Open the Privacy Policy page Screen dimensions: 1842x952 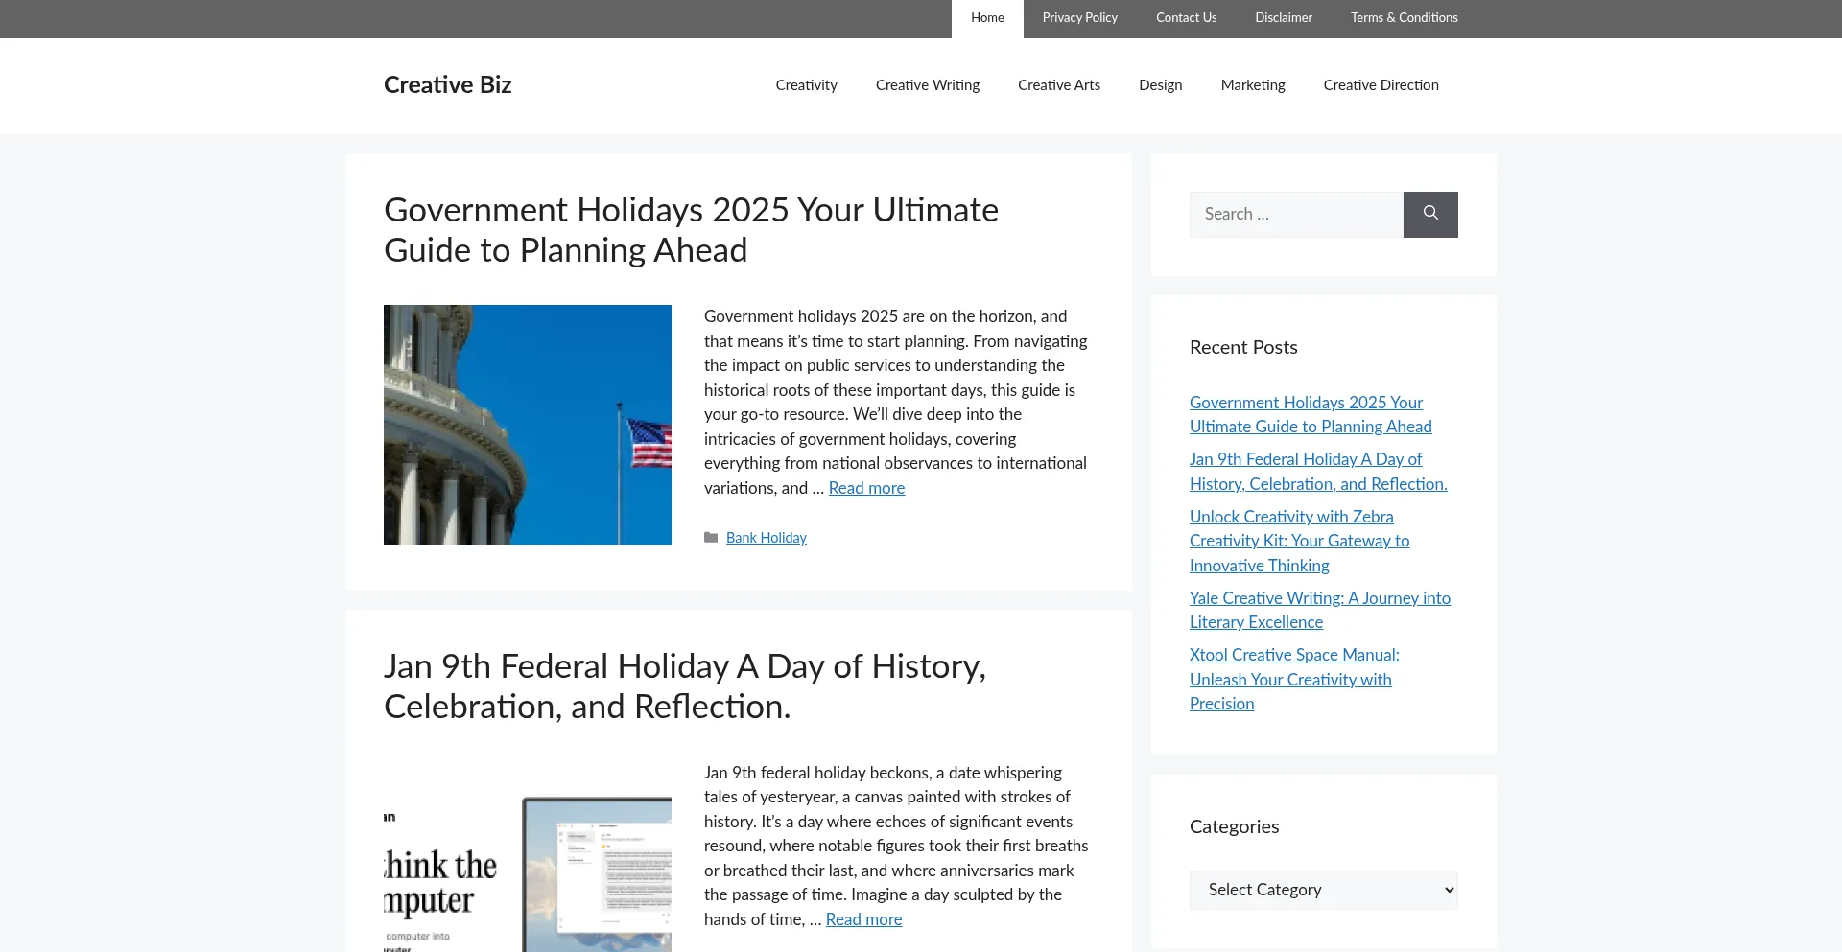[x=1079, y=18]
